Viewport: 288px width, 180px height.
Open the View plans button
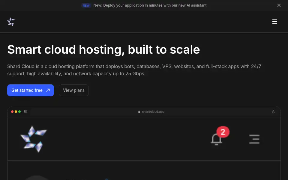[x=74, y=90]
